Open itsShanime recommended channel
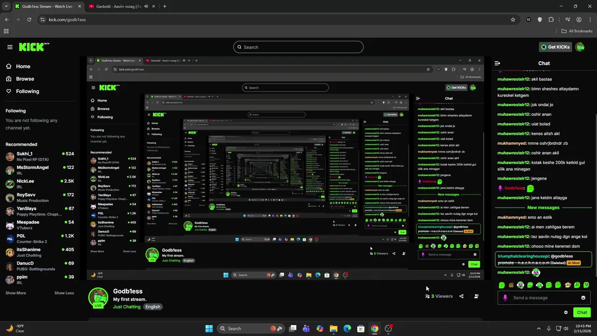597x336 pixels. click(x=40, y=252)
